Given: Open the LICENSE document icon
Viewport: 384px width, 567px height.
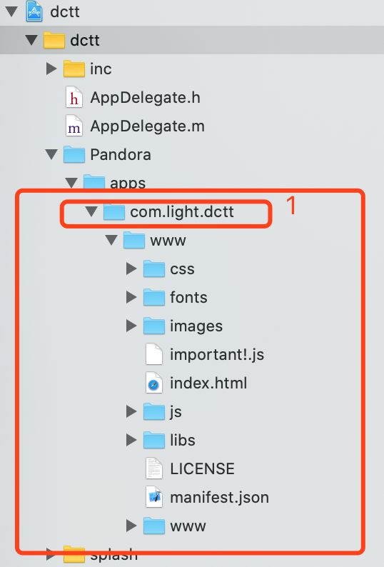Looking at the screenshot, I should pyautogui.click(x=154, y=468).
